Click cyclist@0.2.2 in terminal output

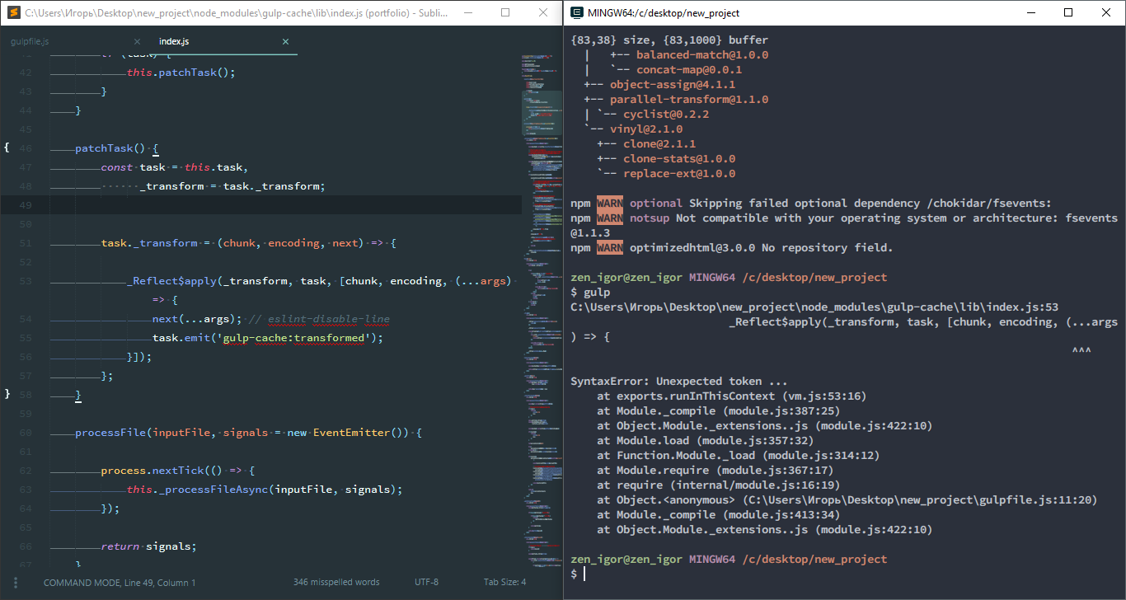(666, 115)
